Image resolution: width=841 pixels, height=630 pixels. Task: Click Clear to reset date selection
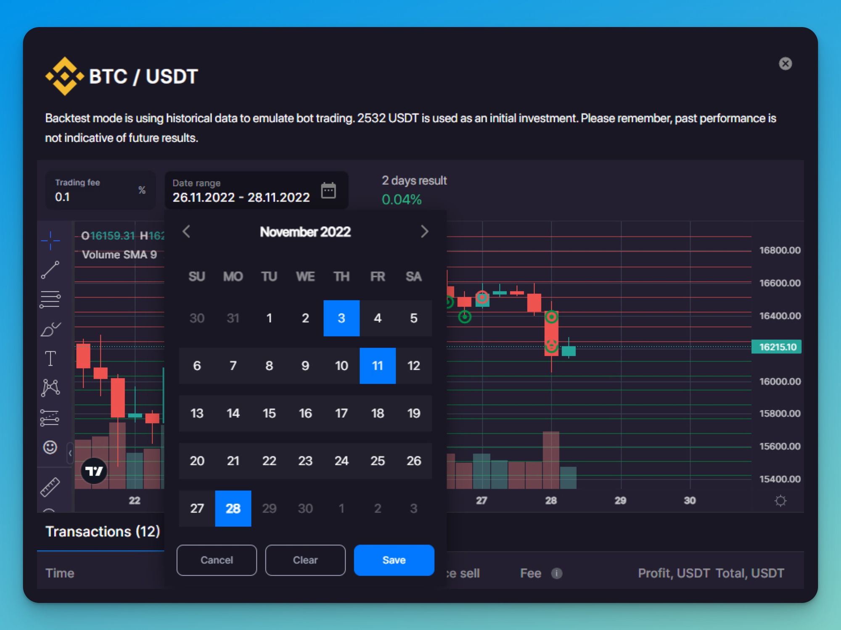(x=305, y=560)
